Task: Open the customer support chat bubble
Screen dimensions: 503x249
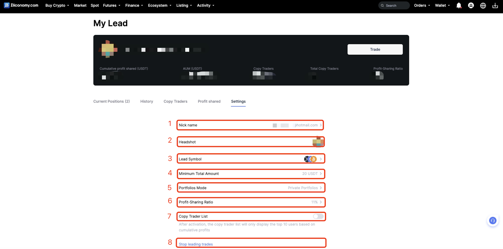Action: (x=493, y=221)
